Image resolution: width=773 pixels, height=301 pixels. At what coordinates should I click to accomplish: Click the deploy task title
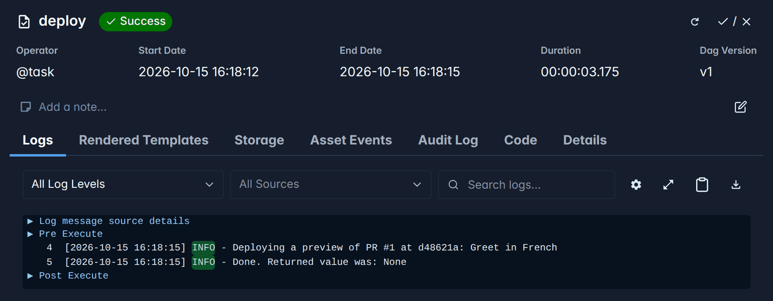point(62,21)
